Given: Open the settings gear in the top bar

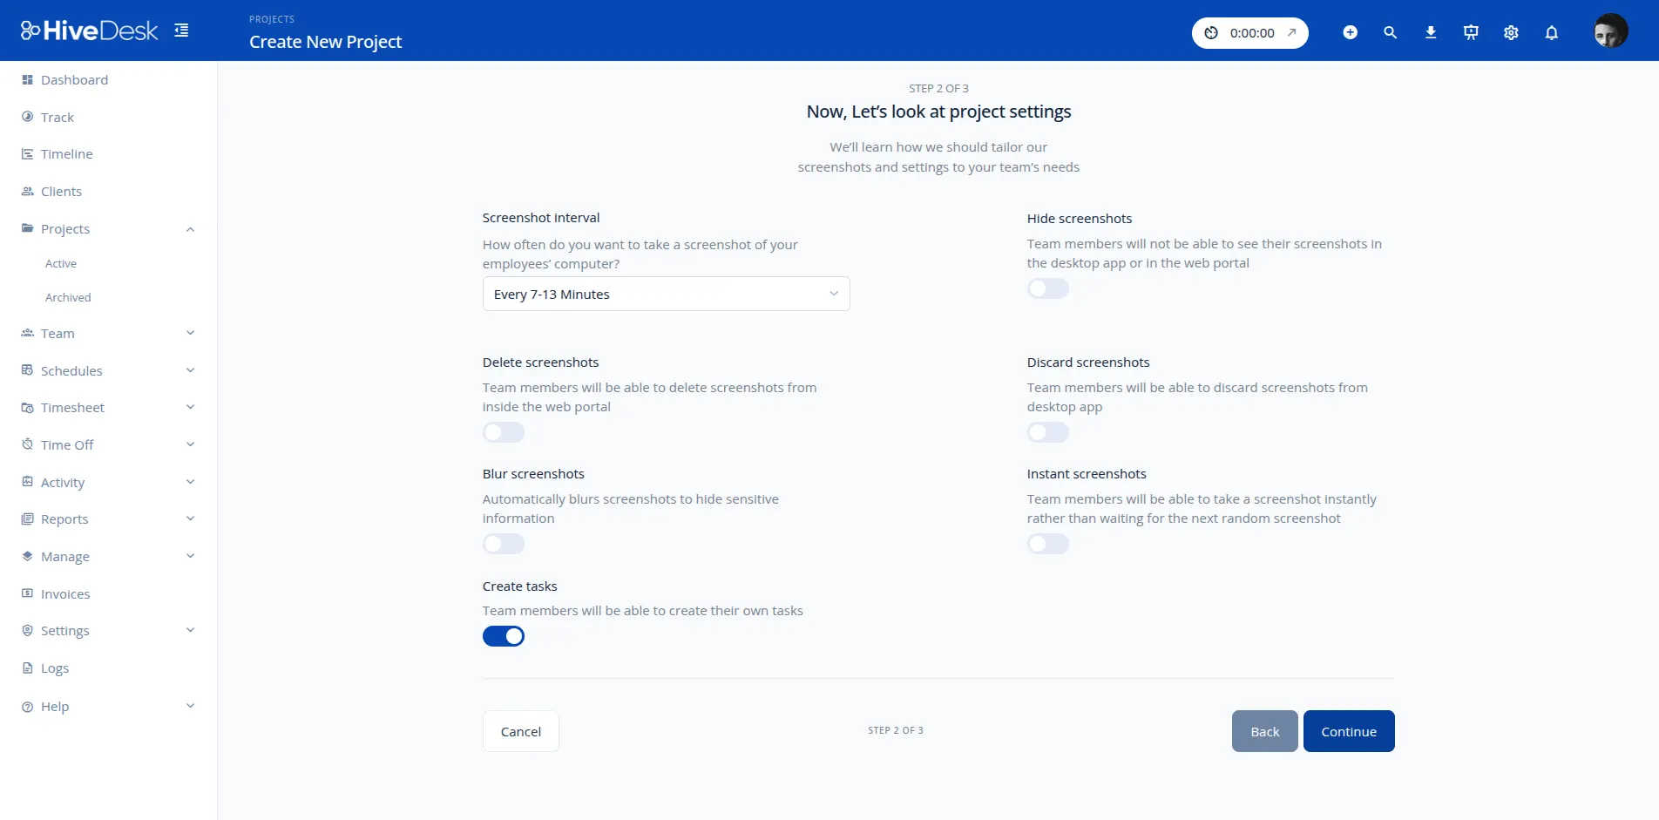Looking at the screenshot, I should coord(1510,32).
